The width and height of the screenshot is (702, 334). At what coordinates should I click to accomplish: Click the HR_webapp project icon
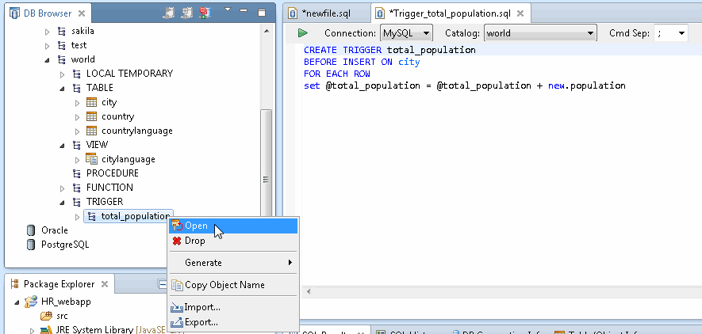(31, 302)
